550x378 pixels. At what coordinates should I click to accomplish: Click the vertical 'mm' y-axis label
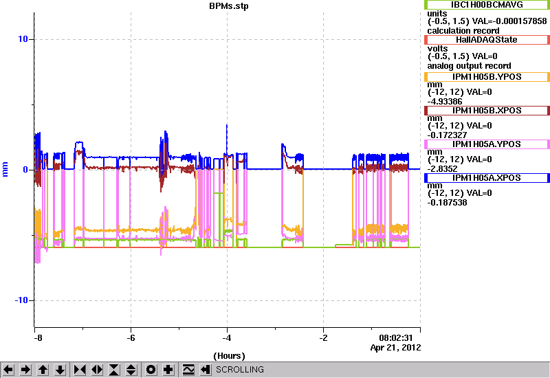coord(5,169)
